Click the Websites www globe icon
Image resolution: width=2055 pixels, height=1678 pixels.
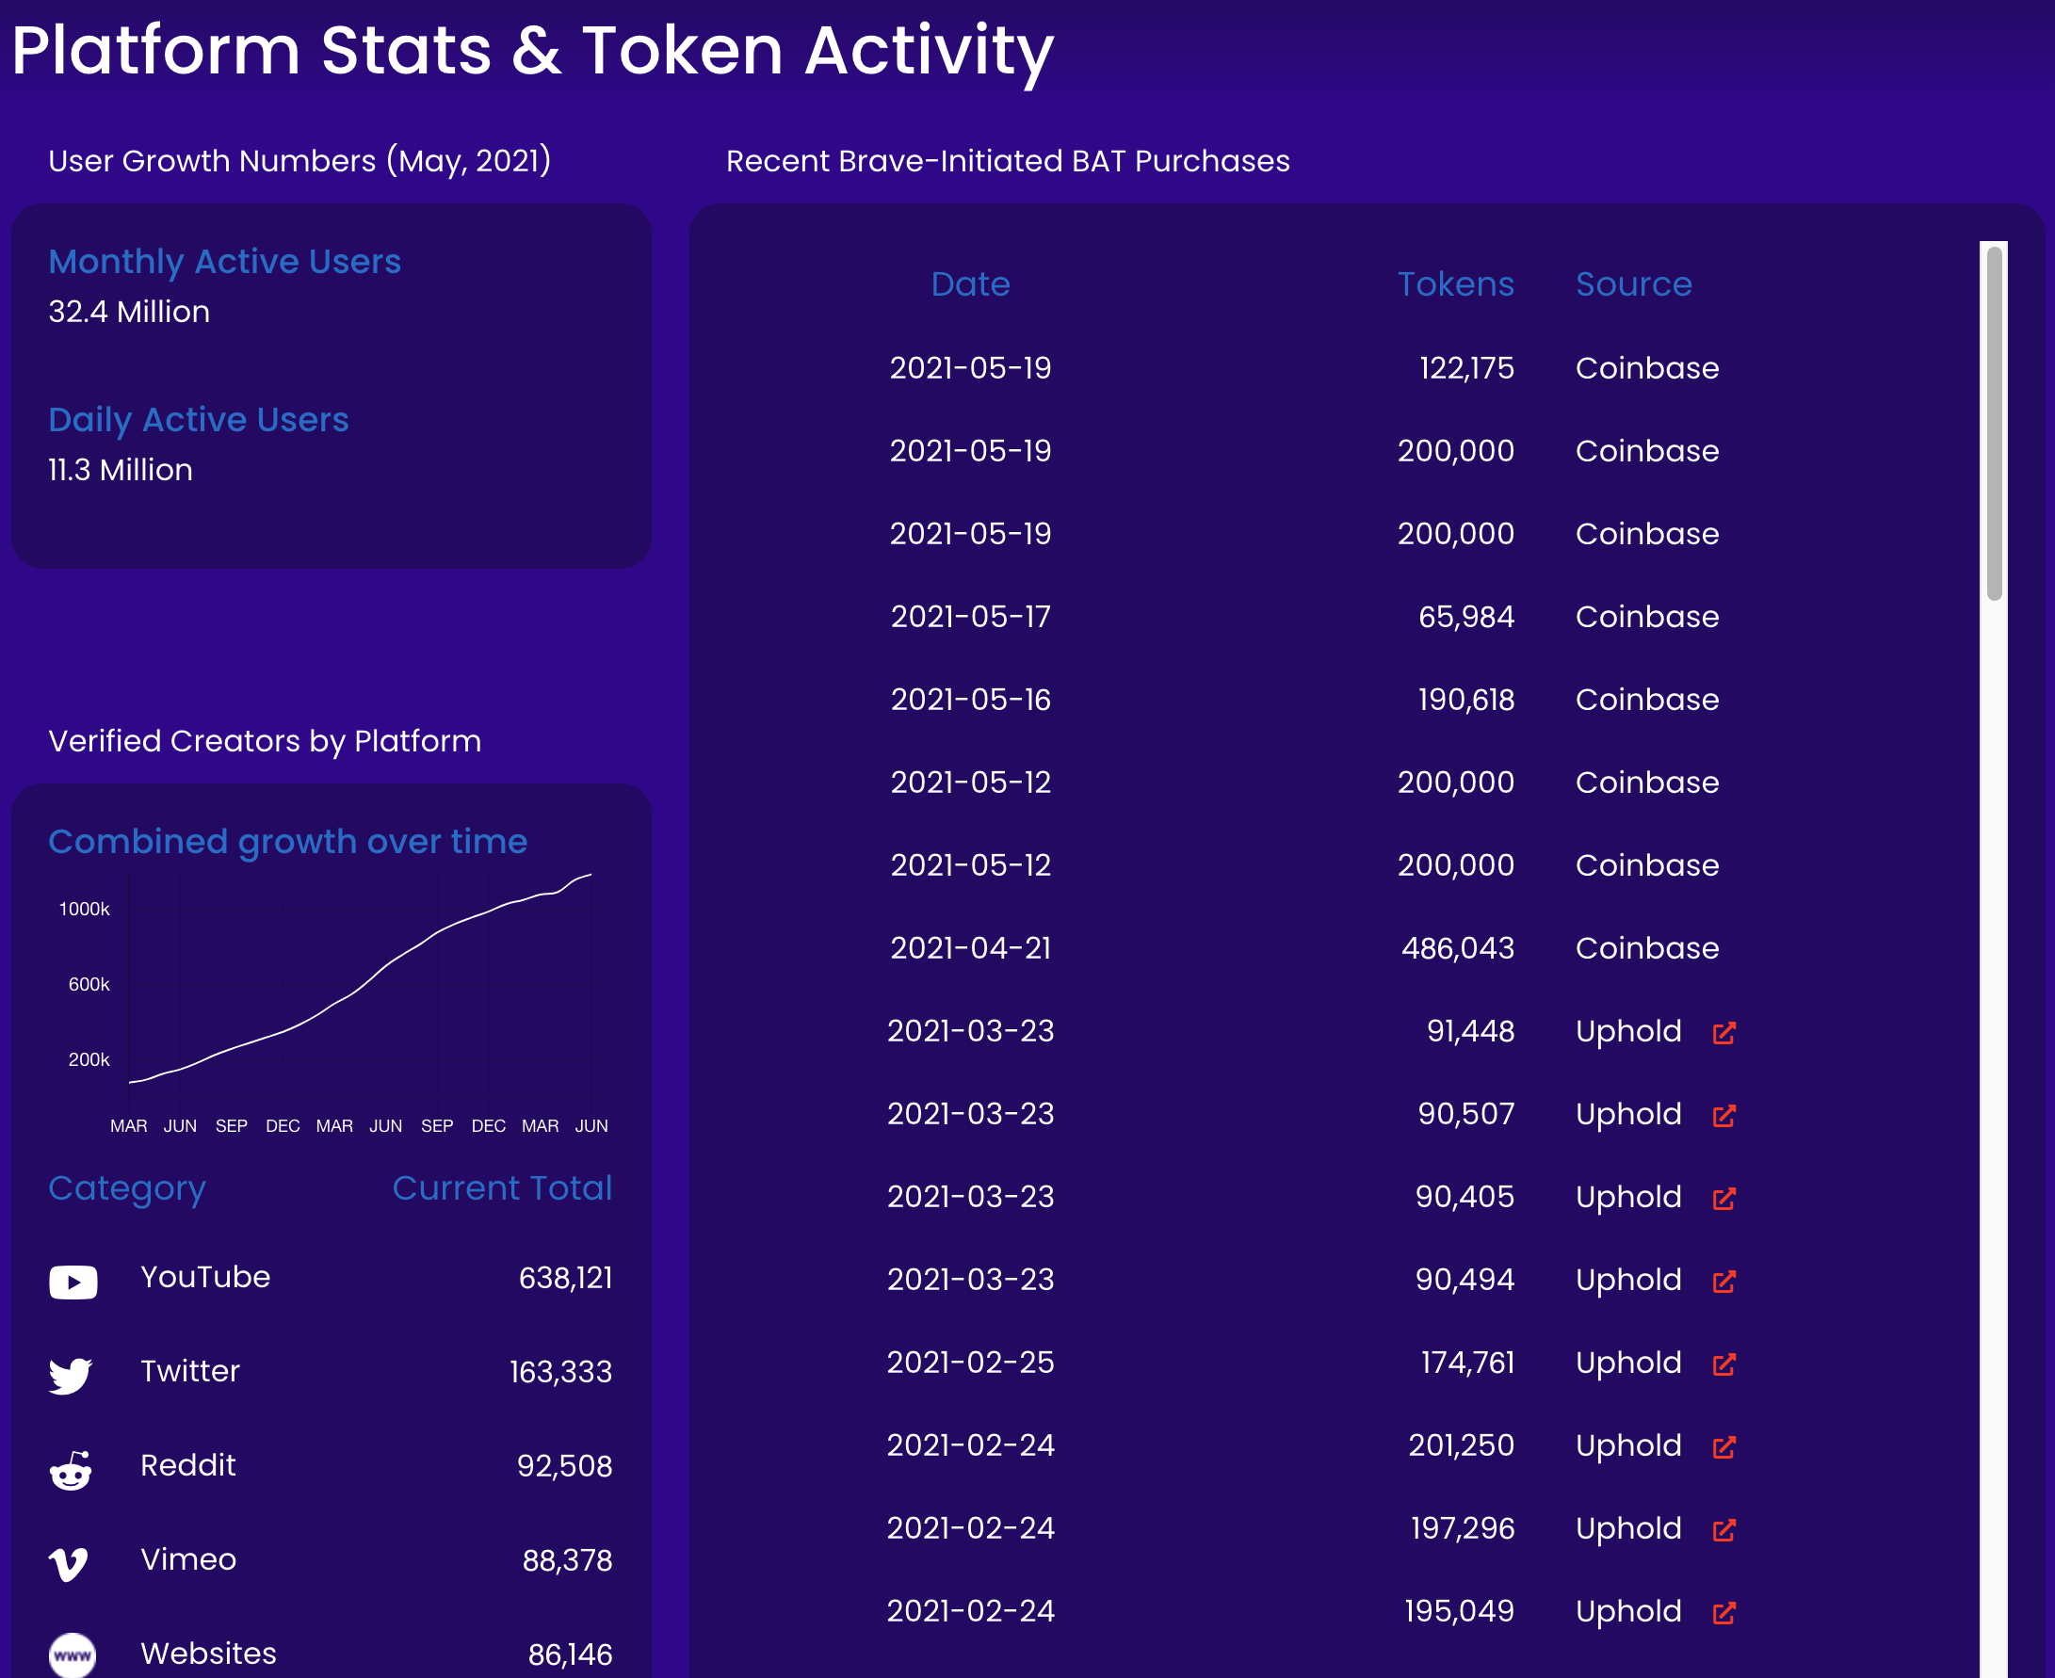[x=73, y=1654]
